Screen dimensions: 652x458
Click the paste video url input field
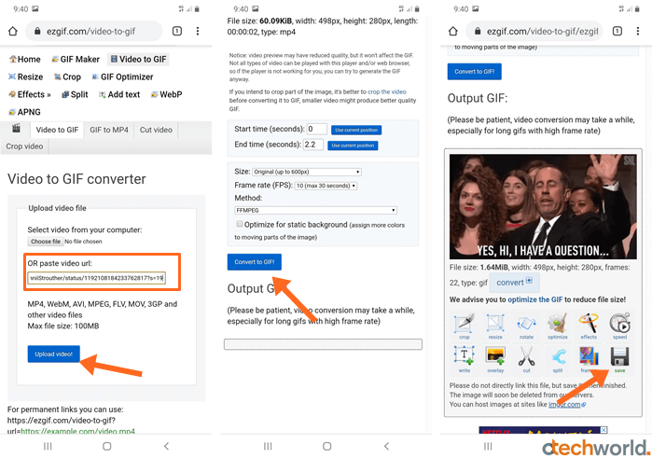(96, 278)
